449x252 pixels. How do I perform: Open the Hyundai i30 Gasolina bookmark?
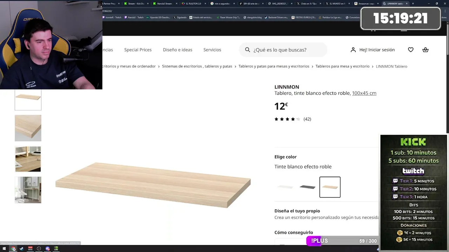pos(158,17)
